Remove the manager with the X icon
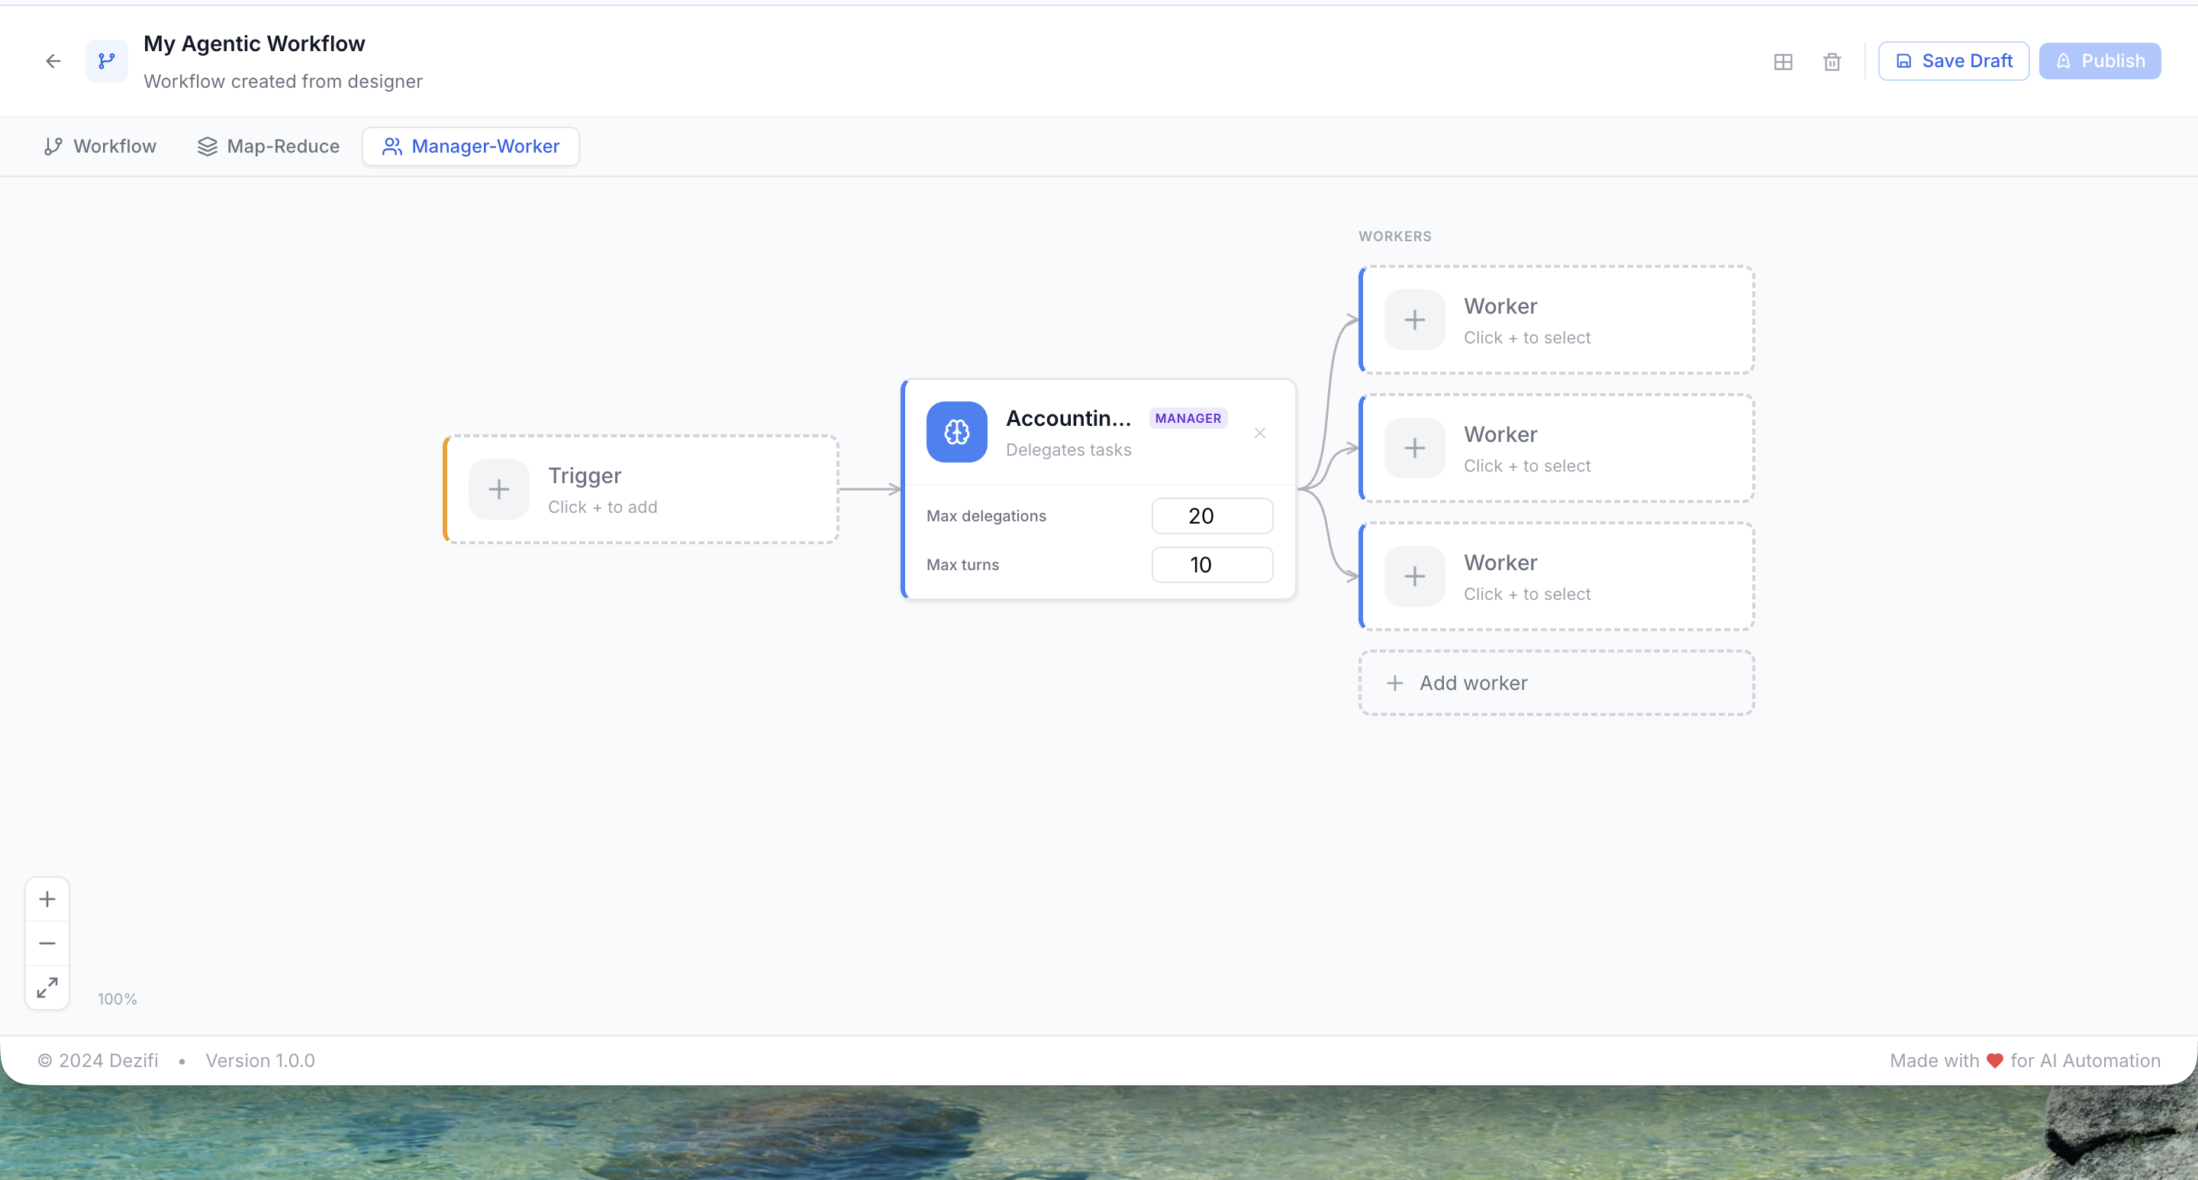 [1259, 434]
